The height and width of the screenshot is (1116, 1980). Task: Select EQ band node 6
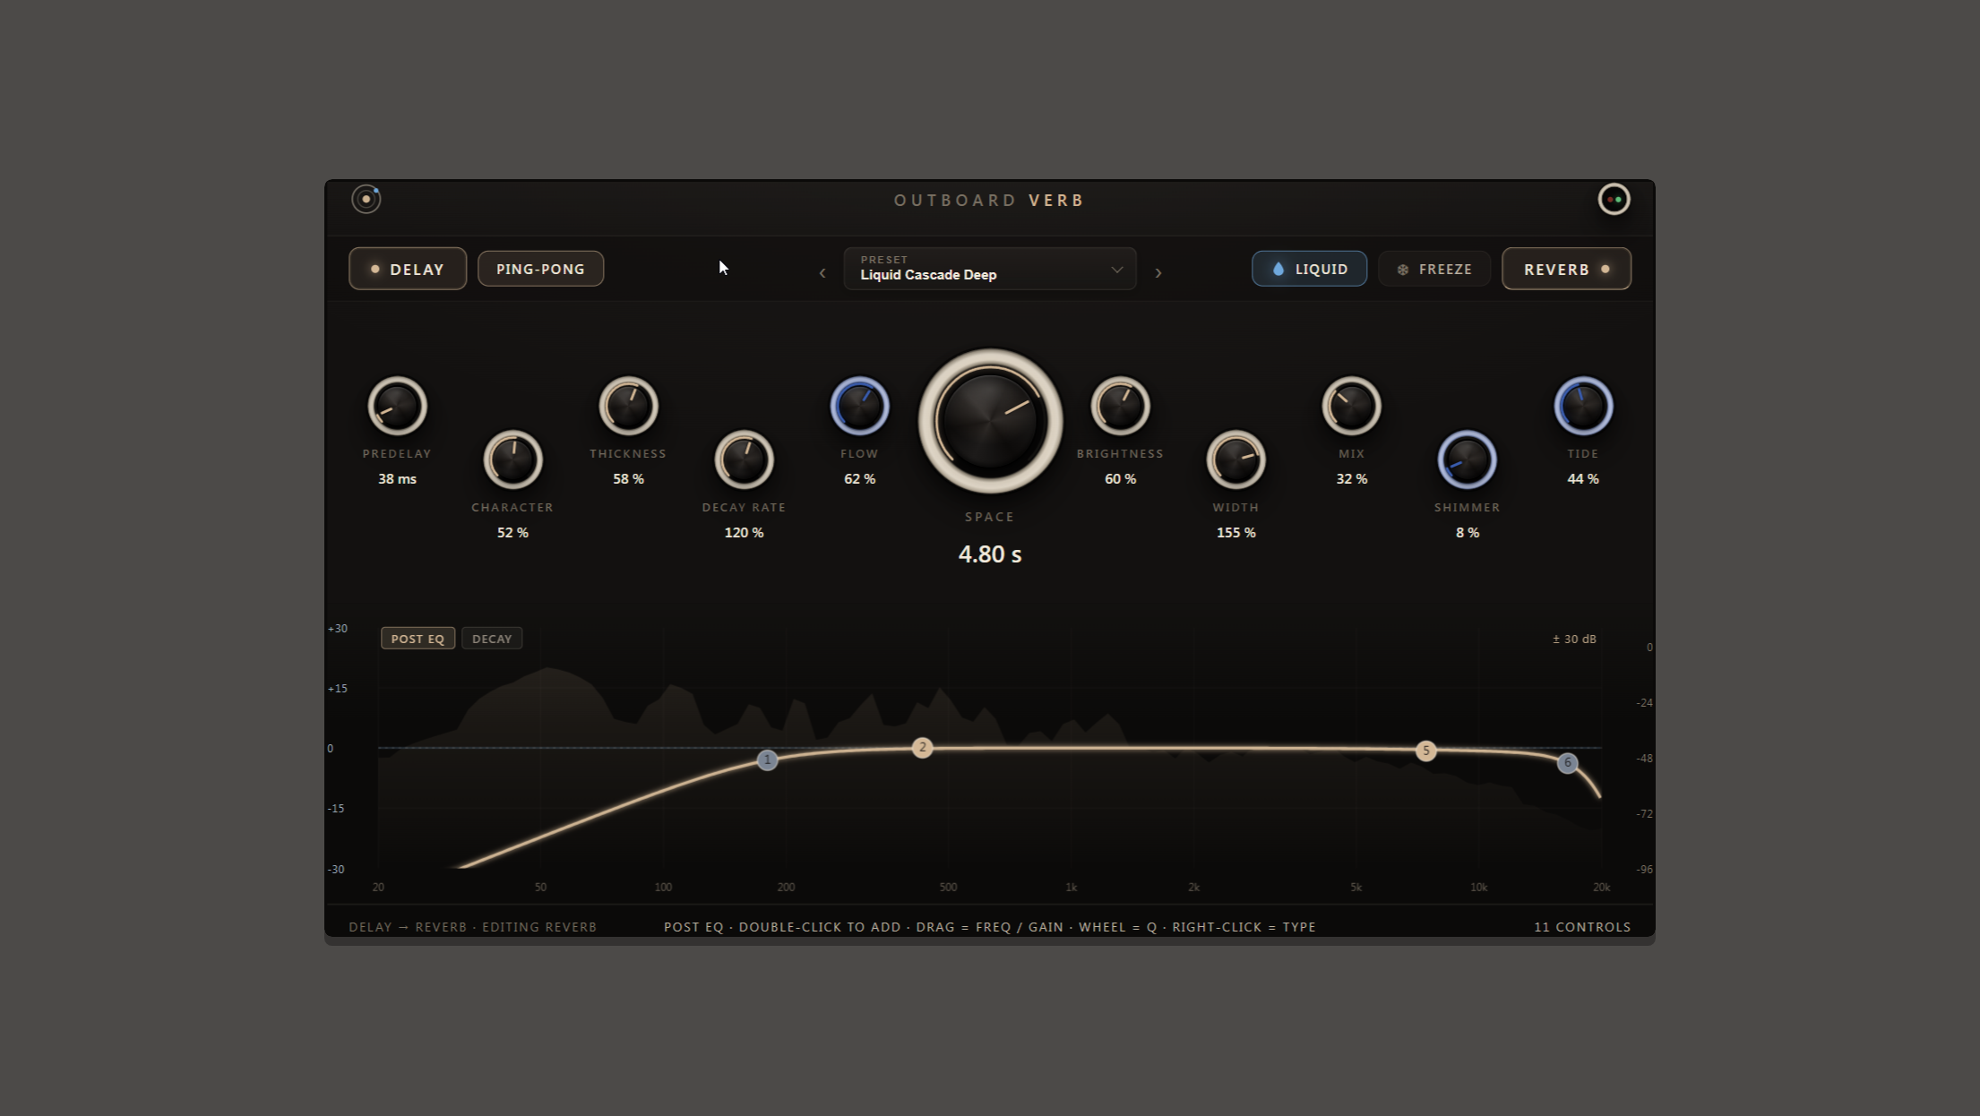[1567, 763]
